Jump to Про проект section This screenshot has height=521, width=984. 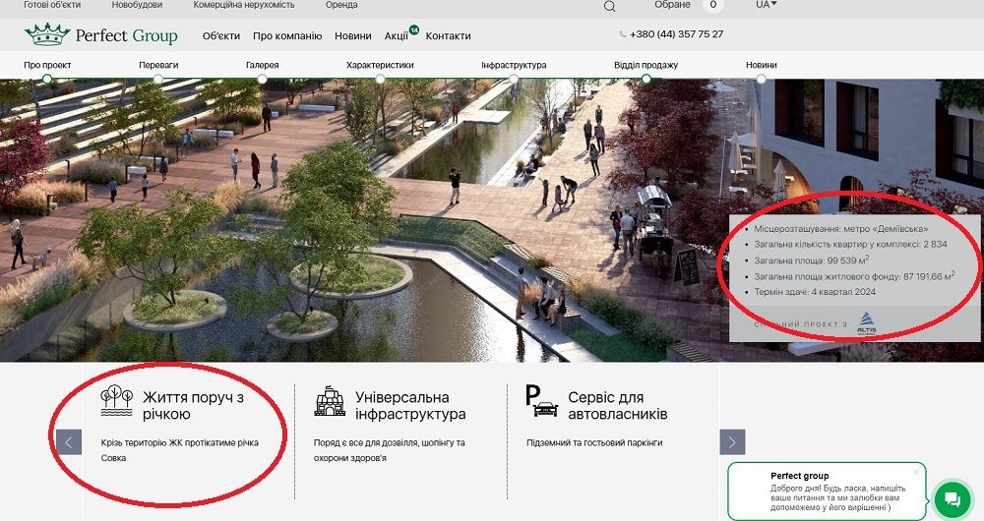tap(47, 65)
